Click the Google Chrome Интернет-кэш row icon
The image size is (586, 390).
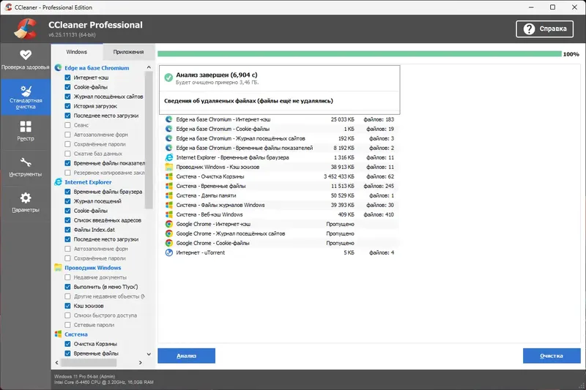pos(168,224)
